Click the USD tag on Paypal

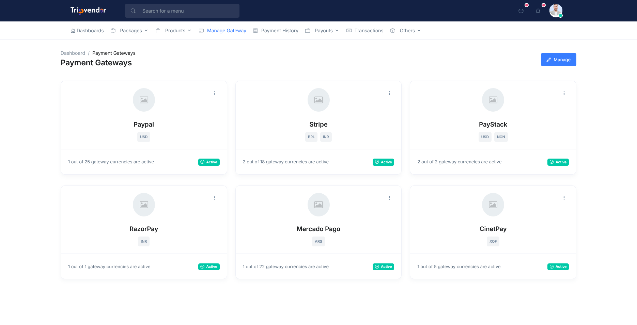pos(144,137)
